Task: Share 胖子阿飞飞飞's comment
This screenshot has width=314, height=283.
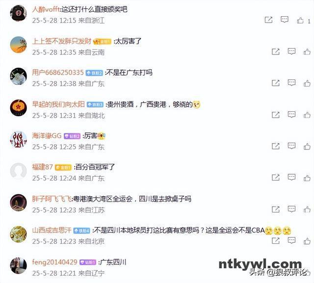Action: [276, 209]
